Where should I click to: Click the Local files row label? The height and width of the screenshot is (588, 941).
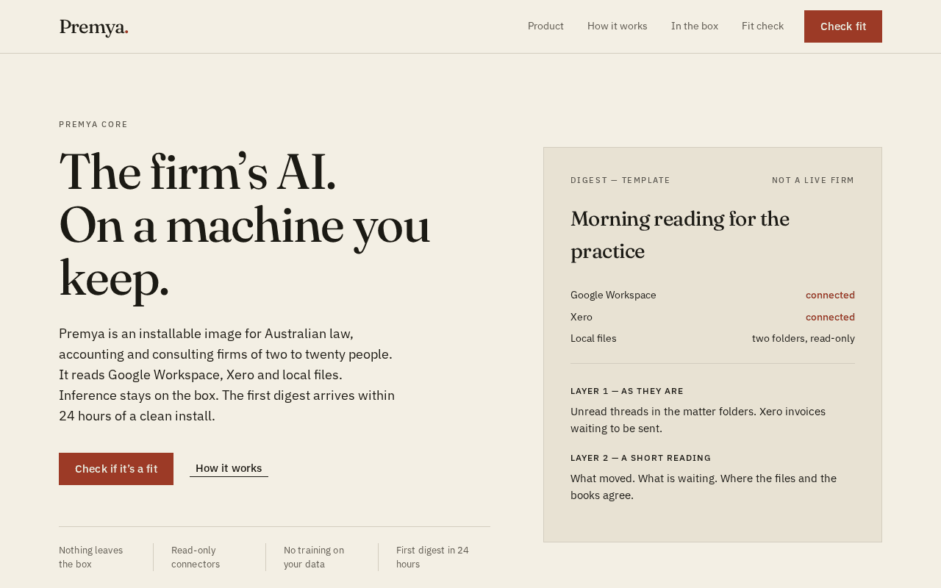[x=593, y=339]
